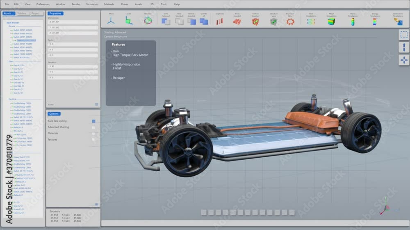410x230 pixels.
Task: Click the four-way pan viewport icon
Action: point(404,60)
